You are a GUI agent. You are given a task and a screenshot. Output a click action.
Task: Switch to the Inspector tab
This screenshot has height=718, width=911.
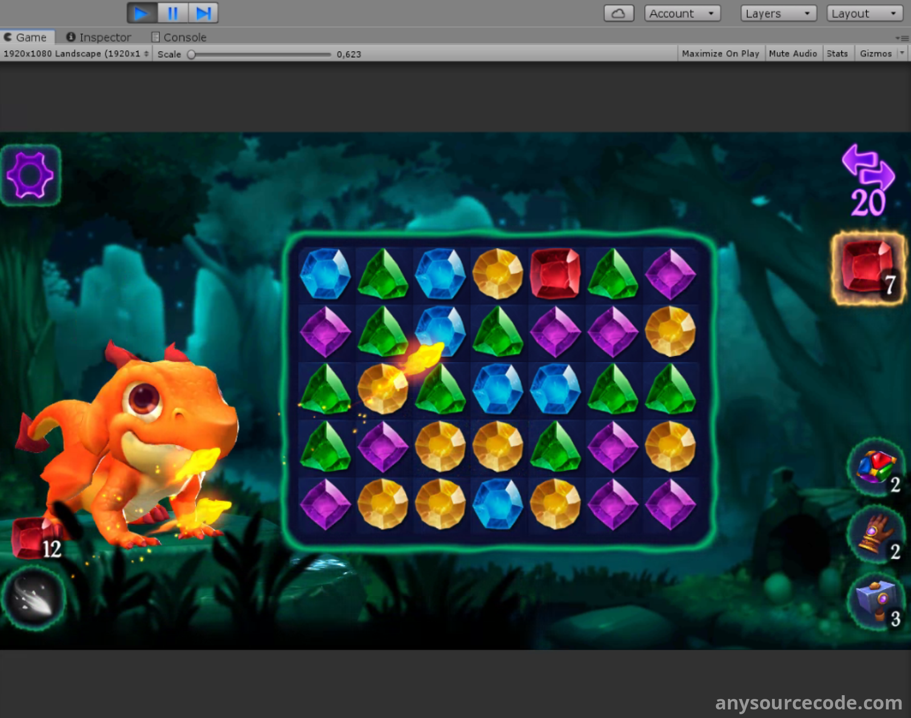99,38
